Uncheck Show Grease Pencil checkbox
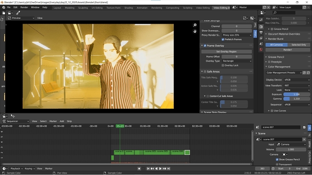This screenshot has height=175, width=312. tap(277, 159)
